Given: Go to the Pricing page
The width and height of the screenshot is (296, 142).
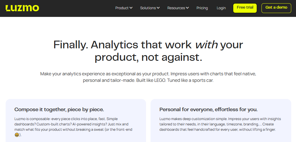Looking at the screenshot, I should point(202,8).
